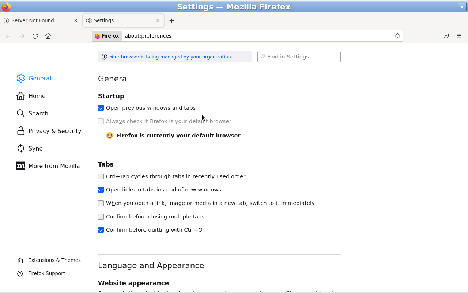This screenshot has height=293, width=468.
Task: Go to the Search settings category
Action: coord(38,113)
